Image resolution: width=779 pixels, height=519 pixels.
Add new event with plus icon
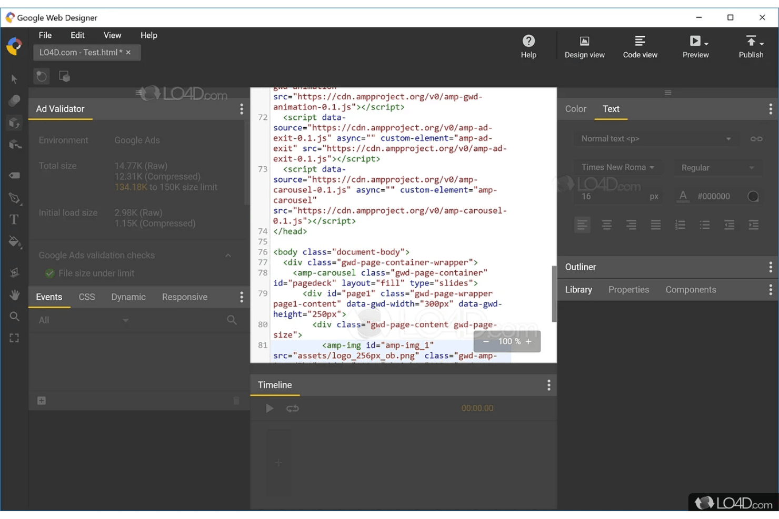tap(42, 401)
